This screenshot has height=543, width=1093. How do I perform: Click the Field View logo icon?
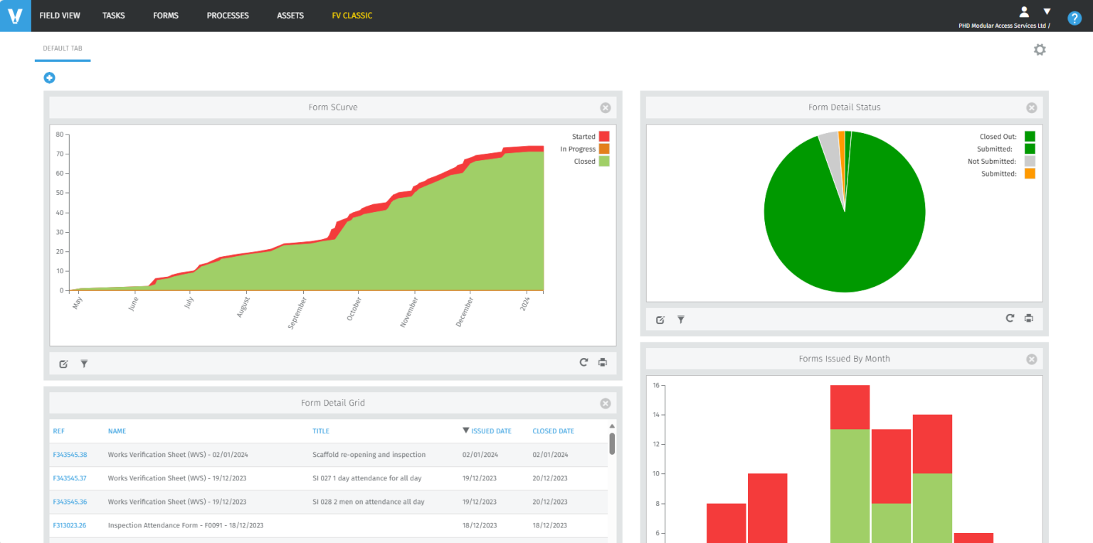coord(15,16)
